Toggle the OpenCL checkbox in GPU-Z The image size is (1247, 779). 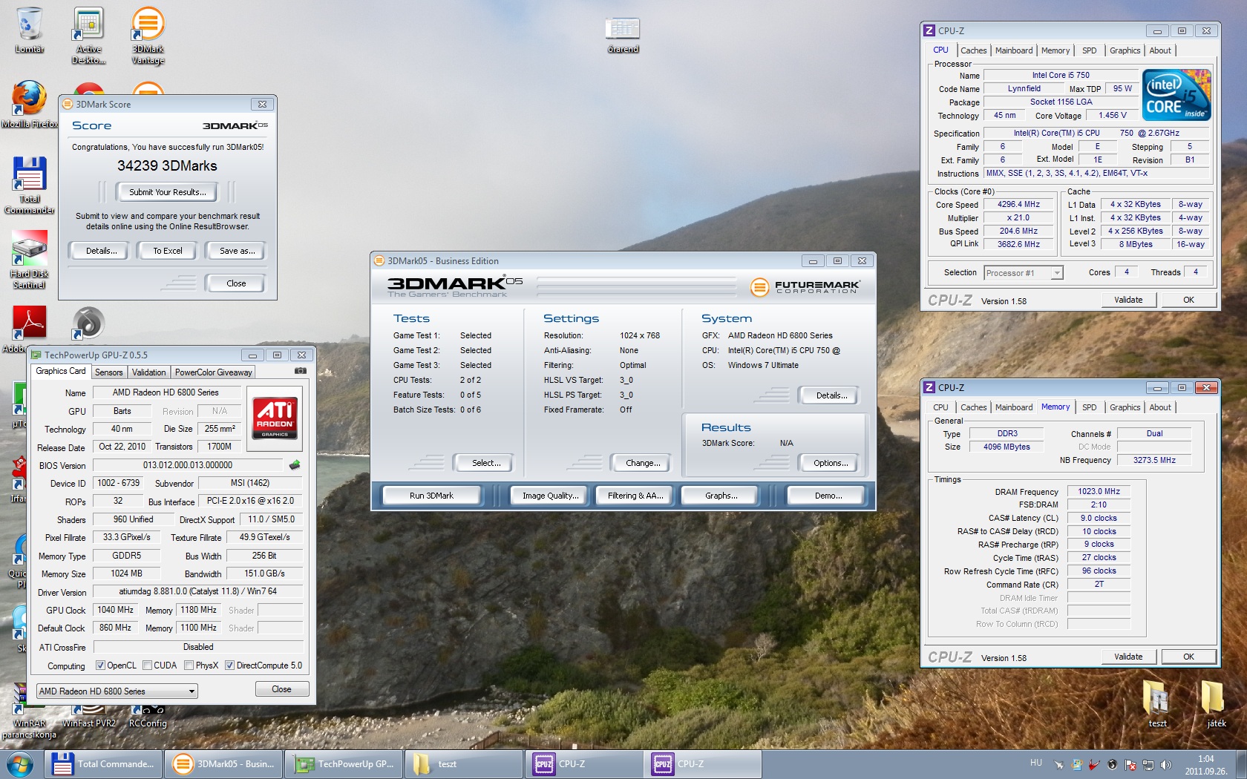click(x=101, y=665)
